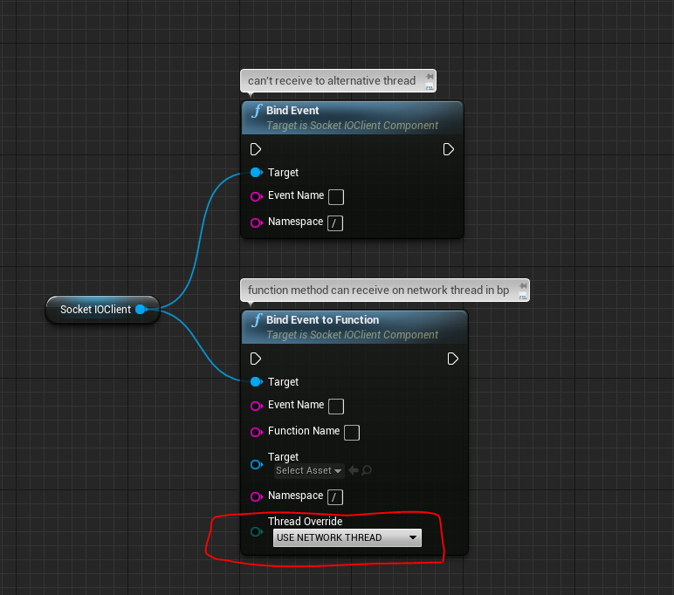Click the magnifier browse icon beside Select Asset
The image size is (674, 595).
click(x=368, y=470)
